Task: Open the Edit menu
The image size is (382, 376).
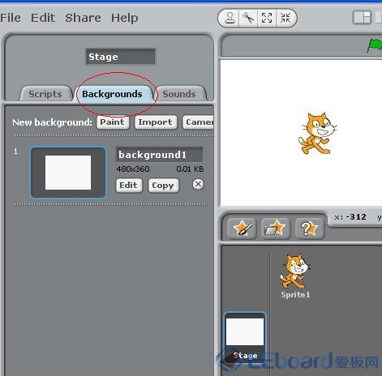Action: pos(43,18)
